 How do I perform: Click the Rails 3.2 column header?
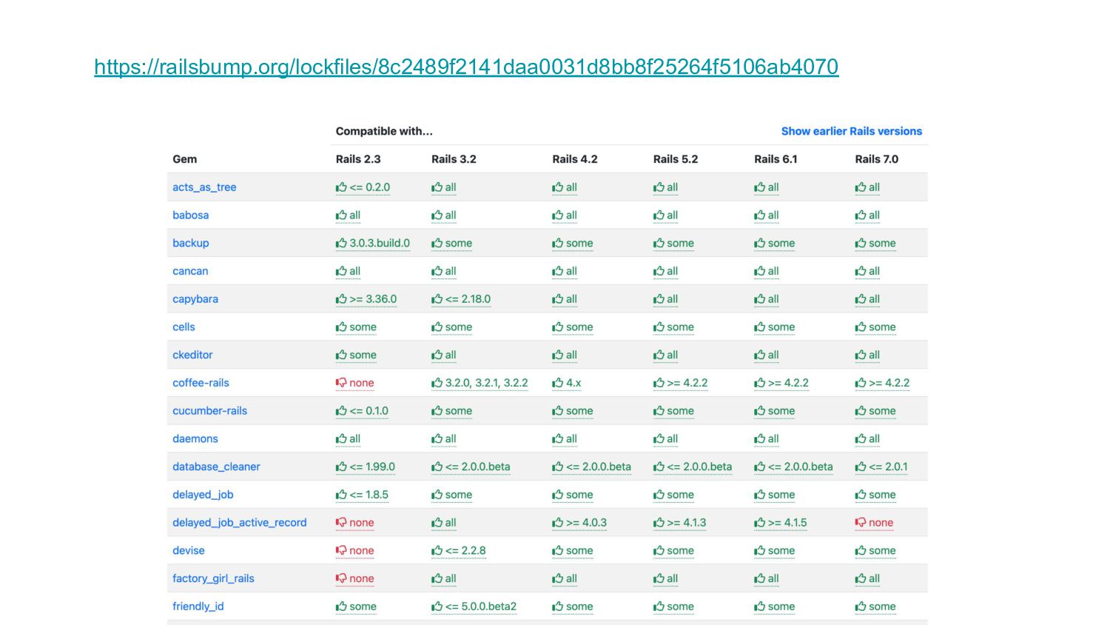[x=454, y=159]
